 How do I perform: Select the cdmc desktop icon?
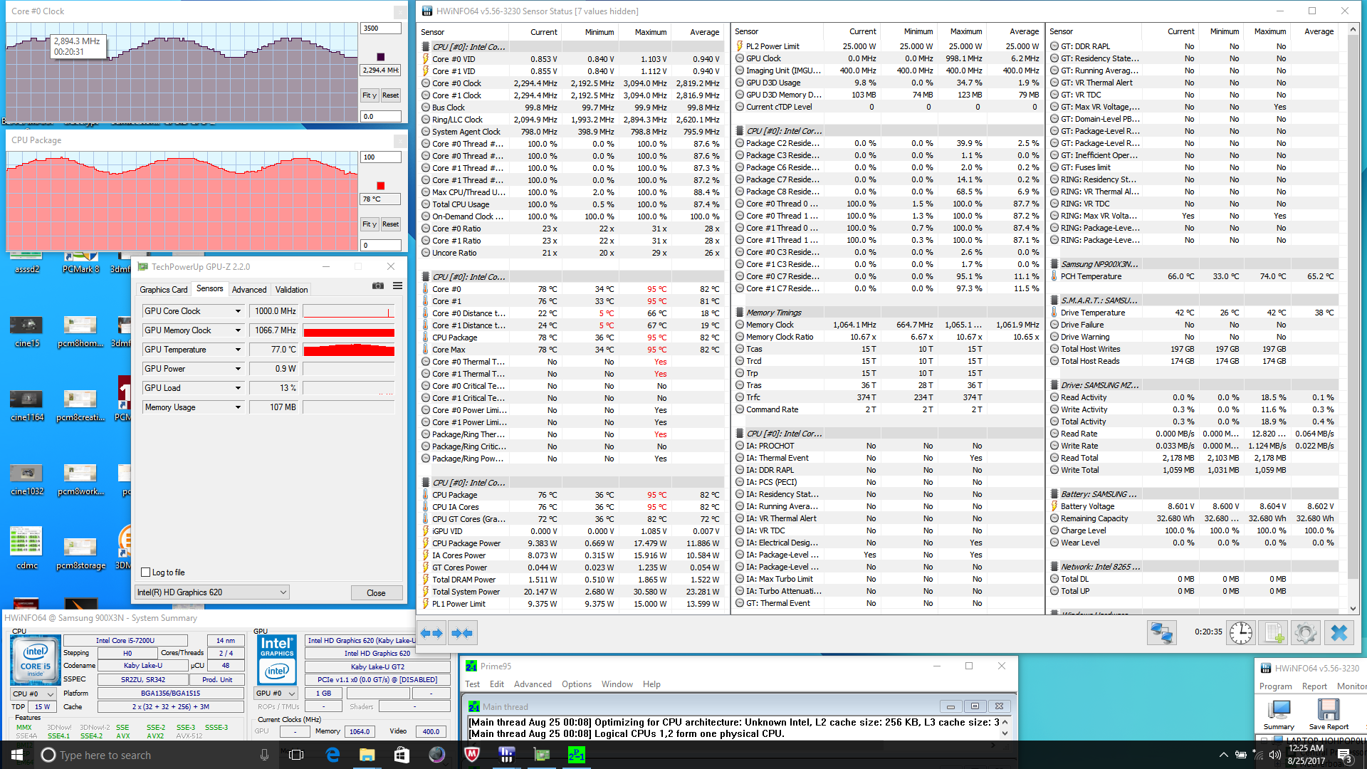tap(27, 549)
